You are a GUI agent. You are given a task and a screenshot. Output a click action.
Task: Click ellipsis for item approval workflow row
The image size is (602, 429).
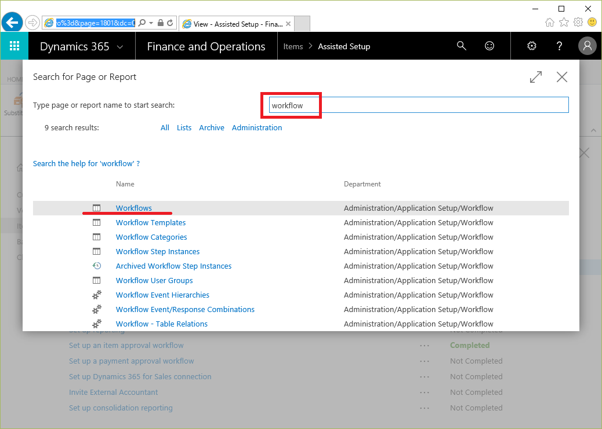[425, 346]
